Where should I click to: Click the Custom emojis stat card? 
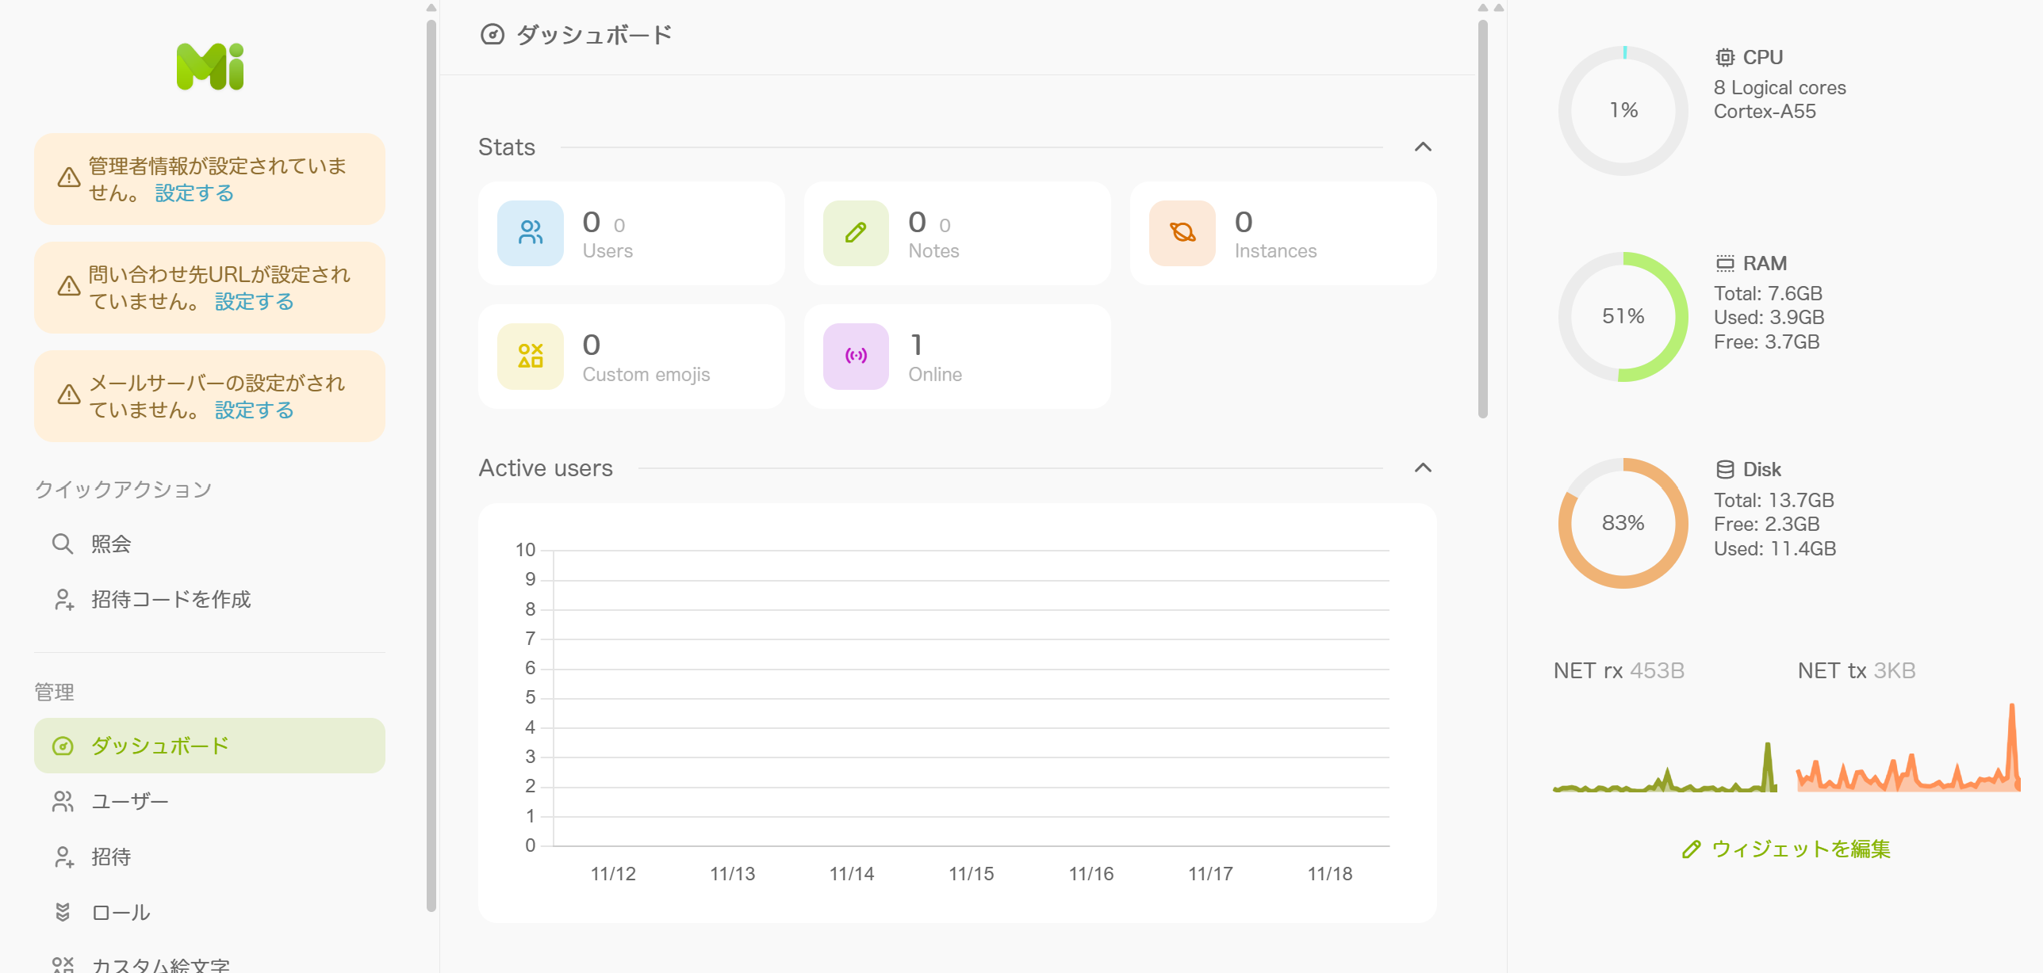click(631, 356)
